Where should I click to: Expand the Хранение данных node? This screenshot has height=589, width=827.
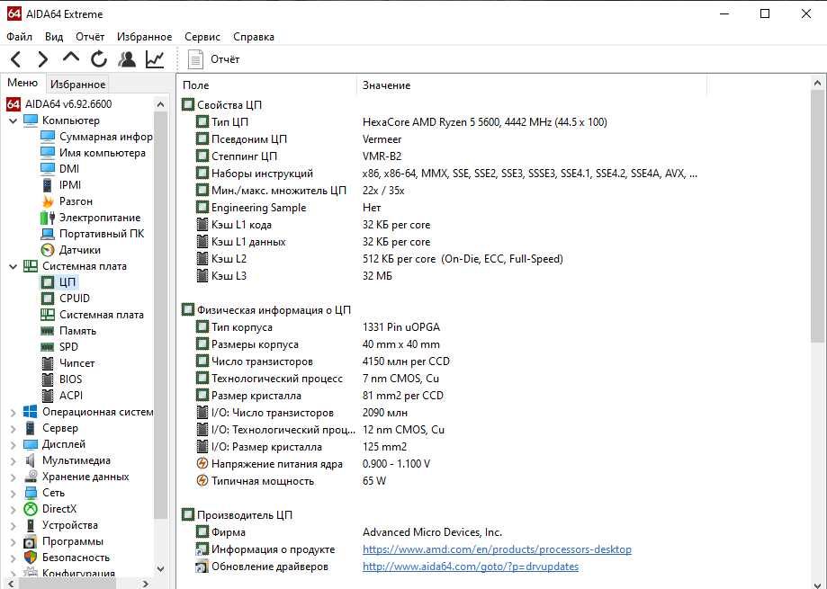[13, 477]
